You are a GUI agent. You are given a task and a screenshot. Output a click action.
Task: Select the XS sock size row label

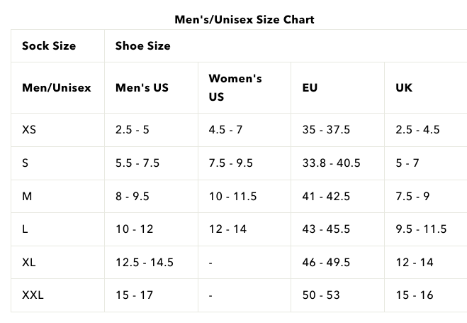tap(29, 130)
